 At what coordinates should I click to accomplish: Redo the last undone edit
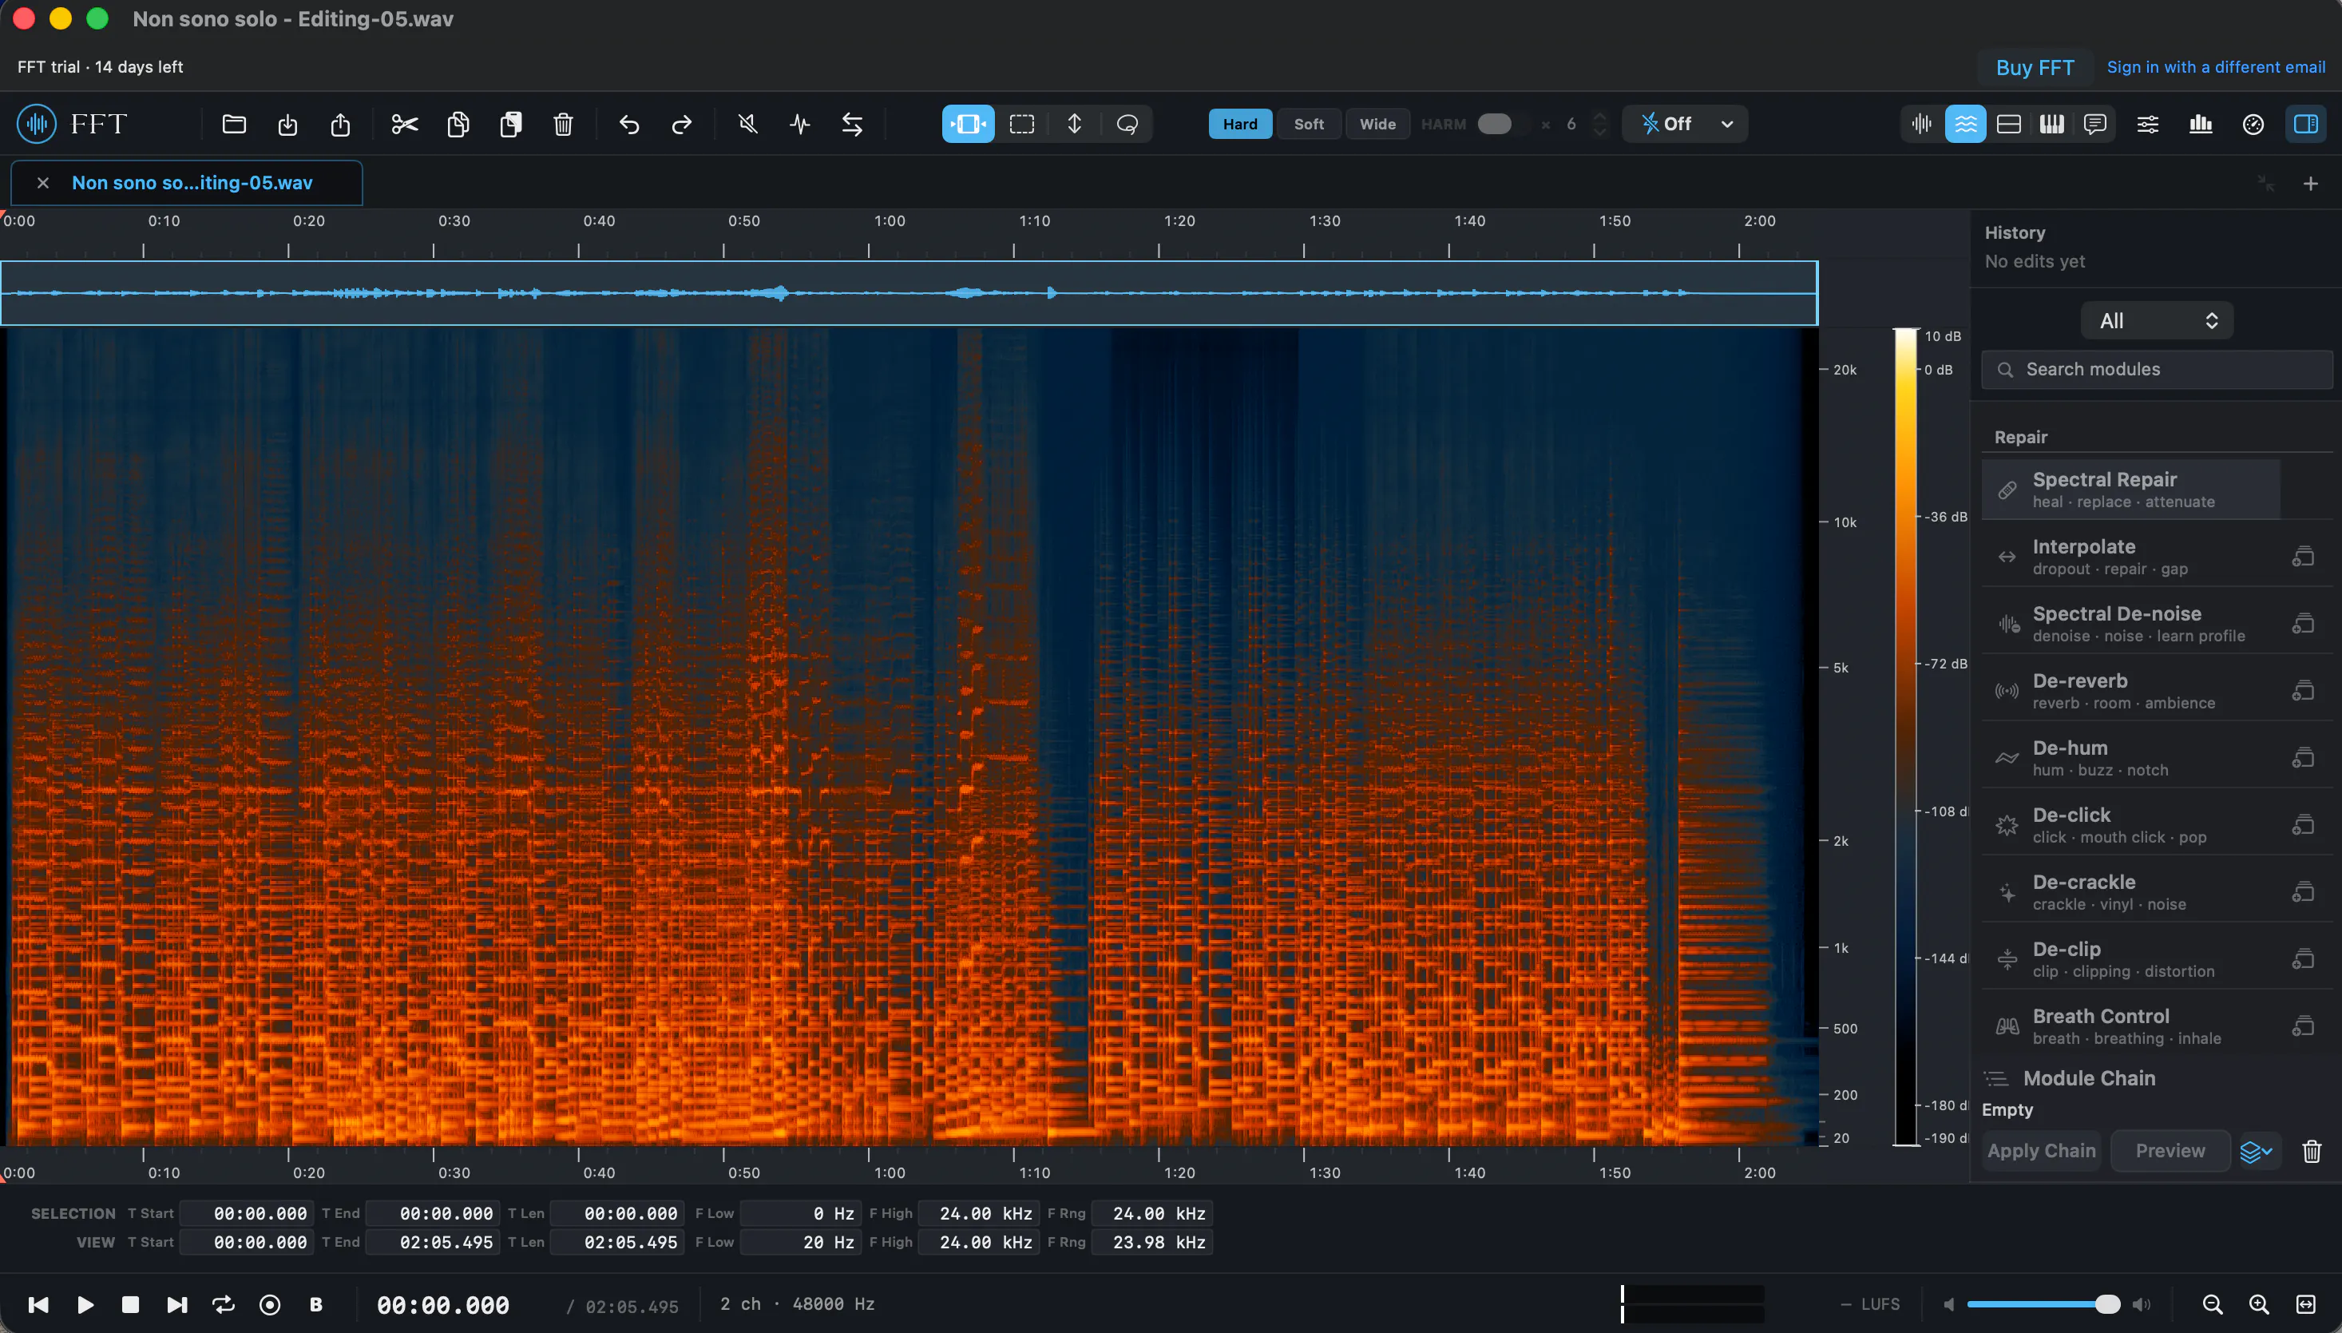click(x=682, y=124)
